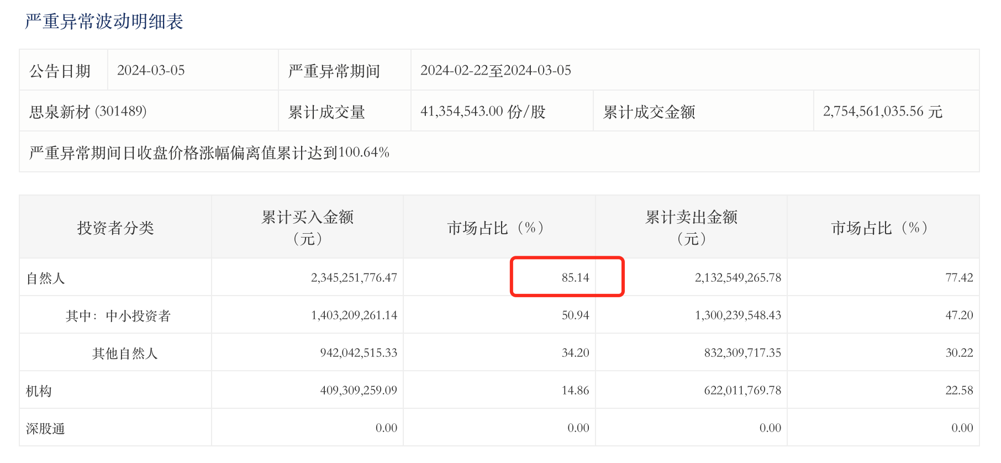This screenshot has width=1001, height=463.
Task: Click the 机构 row label
Action: coord(39,391)
